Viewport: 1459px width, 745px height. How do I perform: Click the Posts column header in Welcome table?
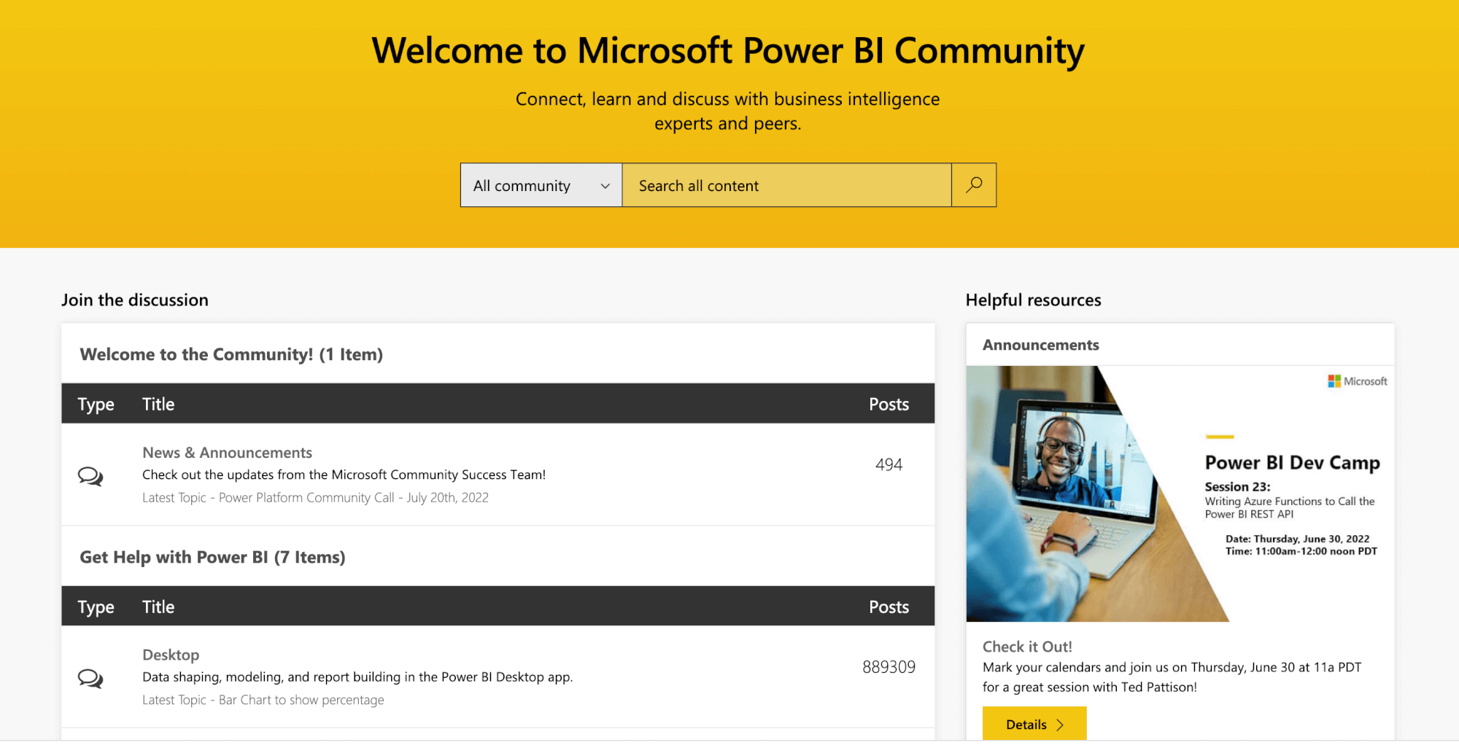pos(889,404)
